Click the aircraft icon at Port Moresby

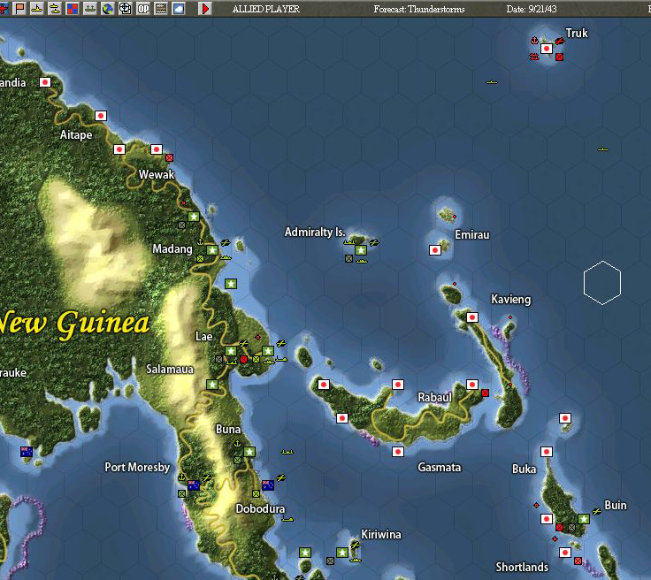206,478
